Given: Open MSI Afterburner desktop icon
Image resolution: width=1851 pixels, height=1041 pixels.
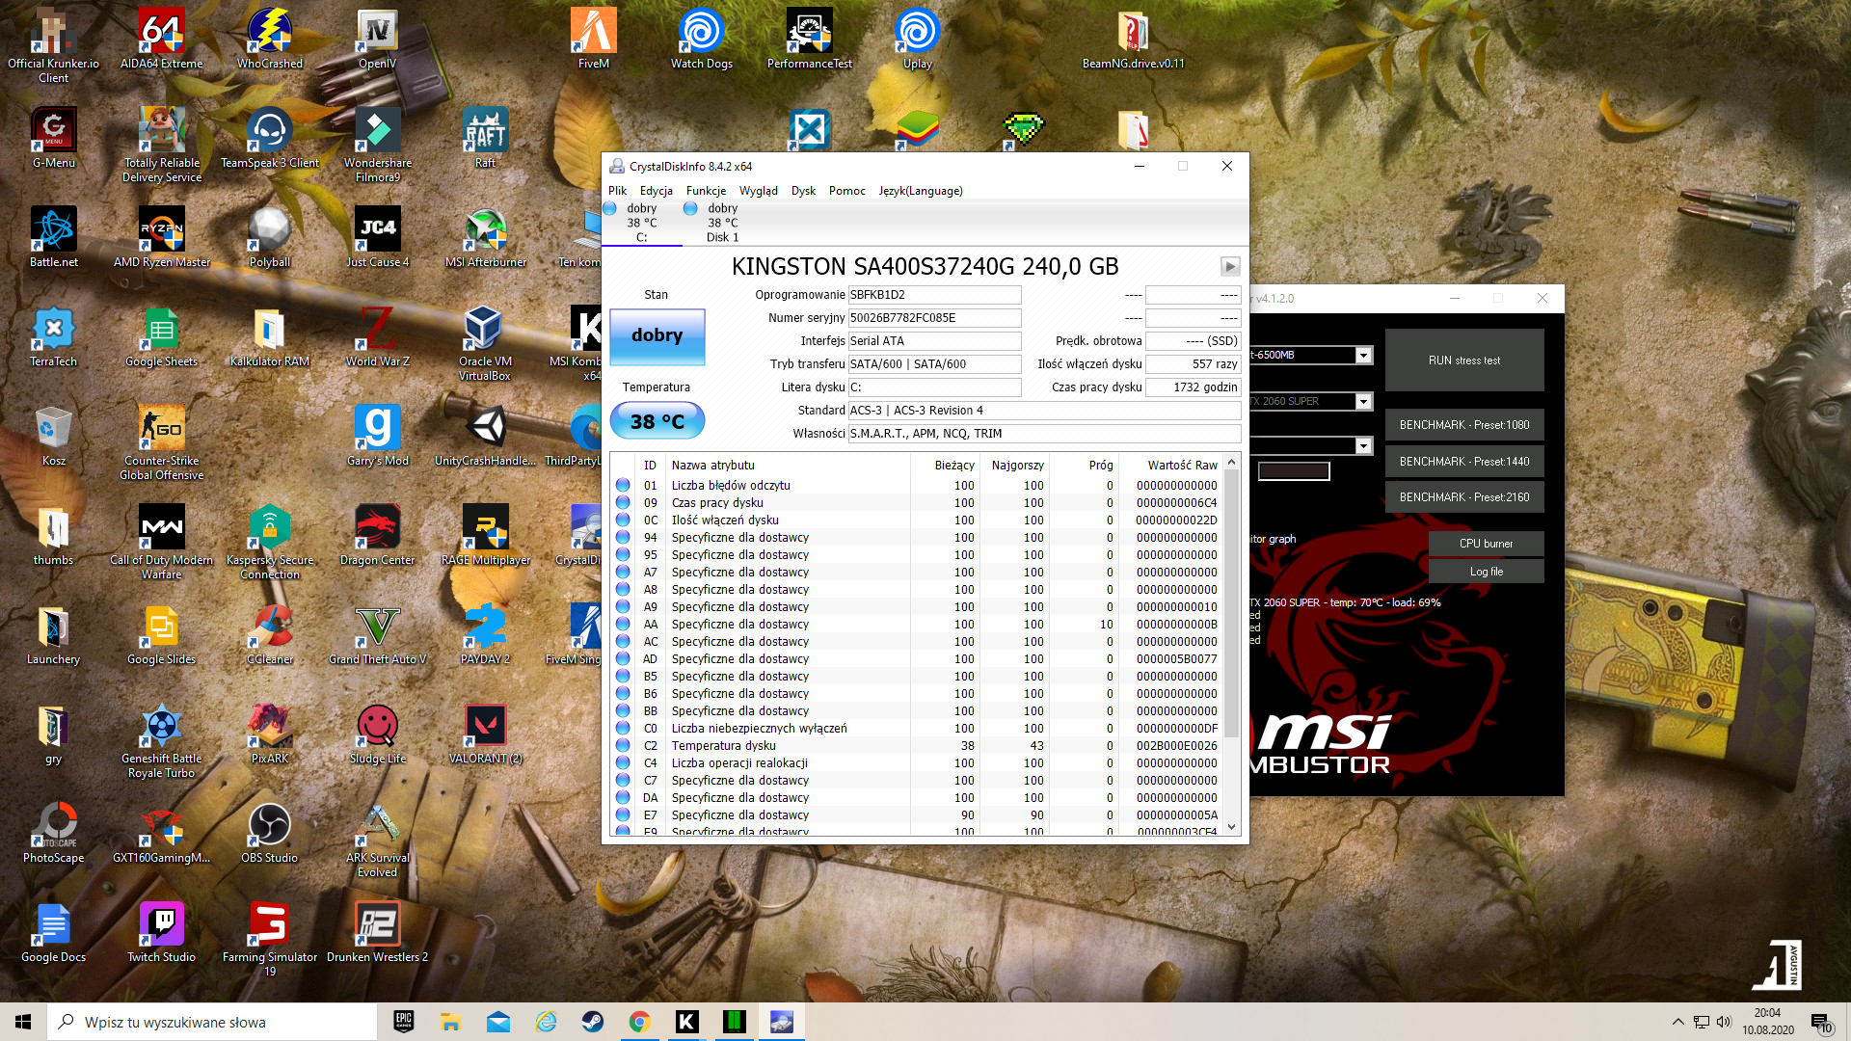Looking at the screenshot, I should pyautogui.click(x=485, y=237).
